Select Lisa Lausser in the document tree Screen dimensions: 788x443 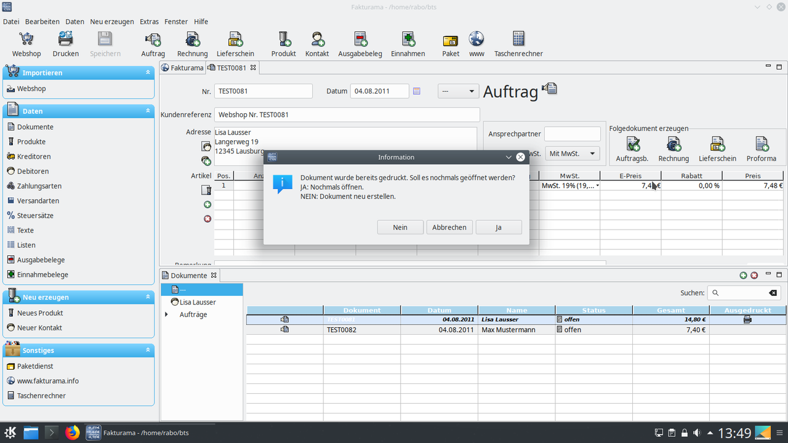pyautogui.click(x=198, y=302)
